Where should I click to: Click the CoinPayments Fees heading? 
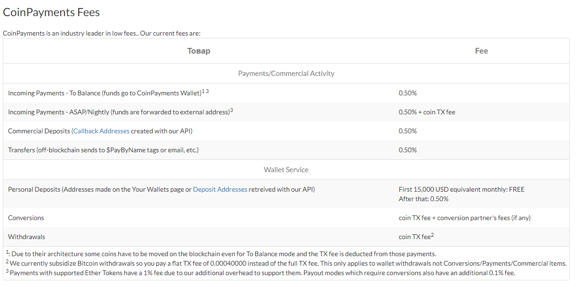pos(51,12)
